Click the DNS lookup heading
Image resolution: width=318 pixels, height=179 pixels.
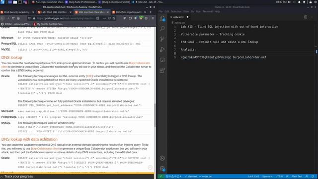[11, 58]
